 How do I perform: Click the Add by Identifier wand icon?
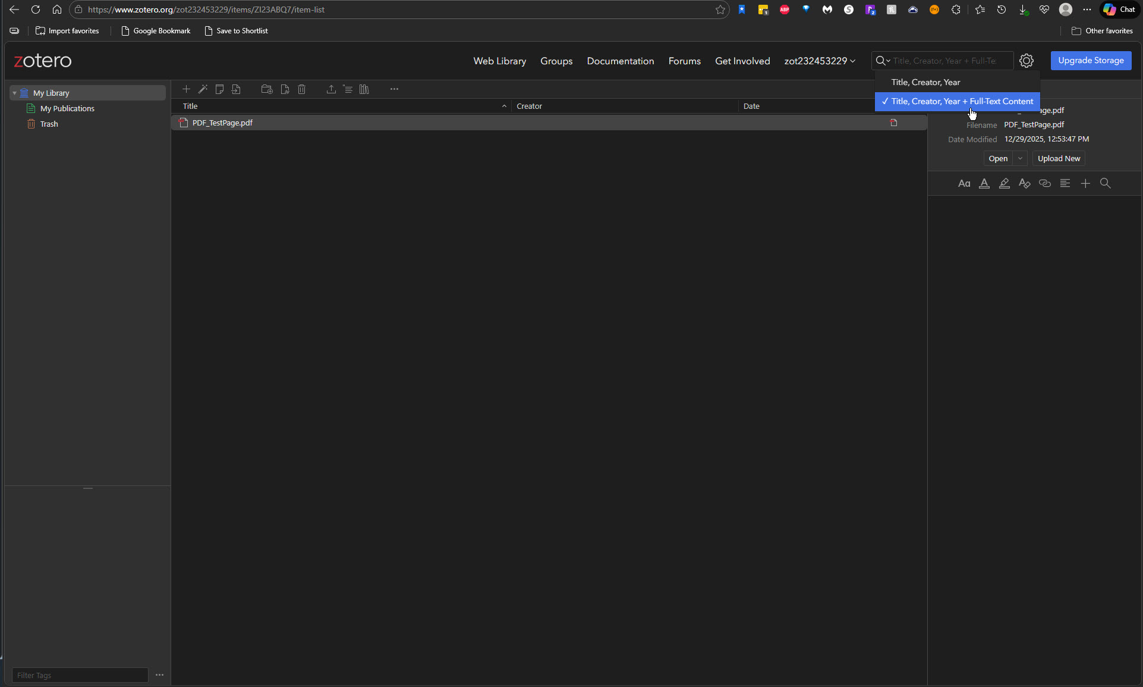point(203,89)
